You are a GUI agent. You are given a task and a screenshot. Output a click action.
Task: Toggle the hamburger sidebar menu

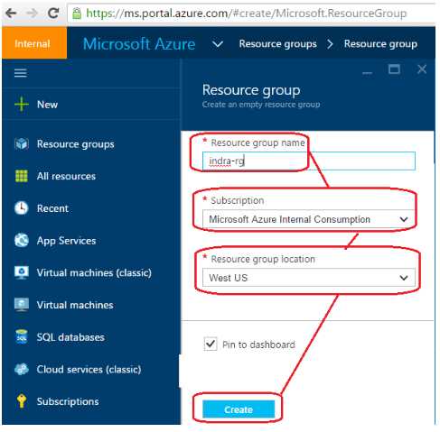(x=21, y=73)
